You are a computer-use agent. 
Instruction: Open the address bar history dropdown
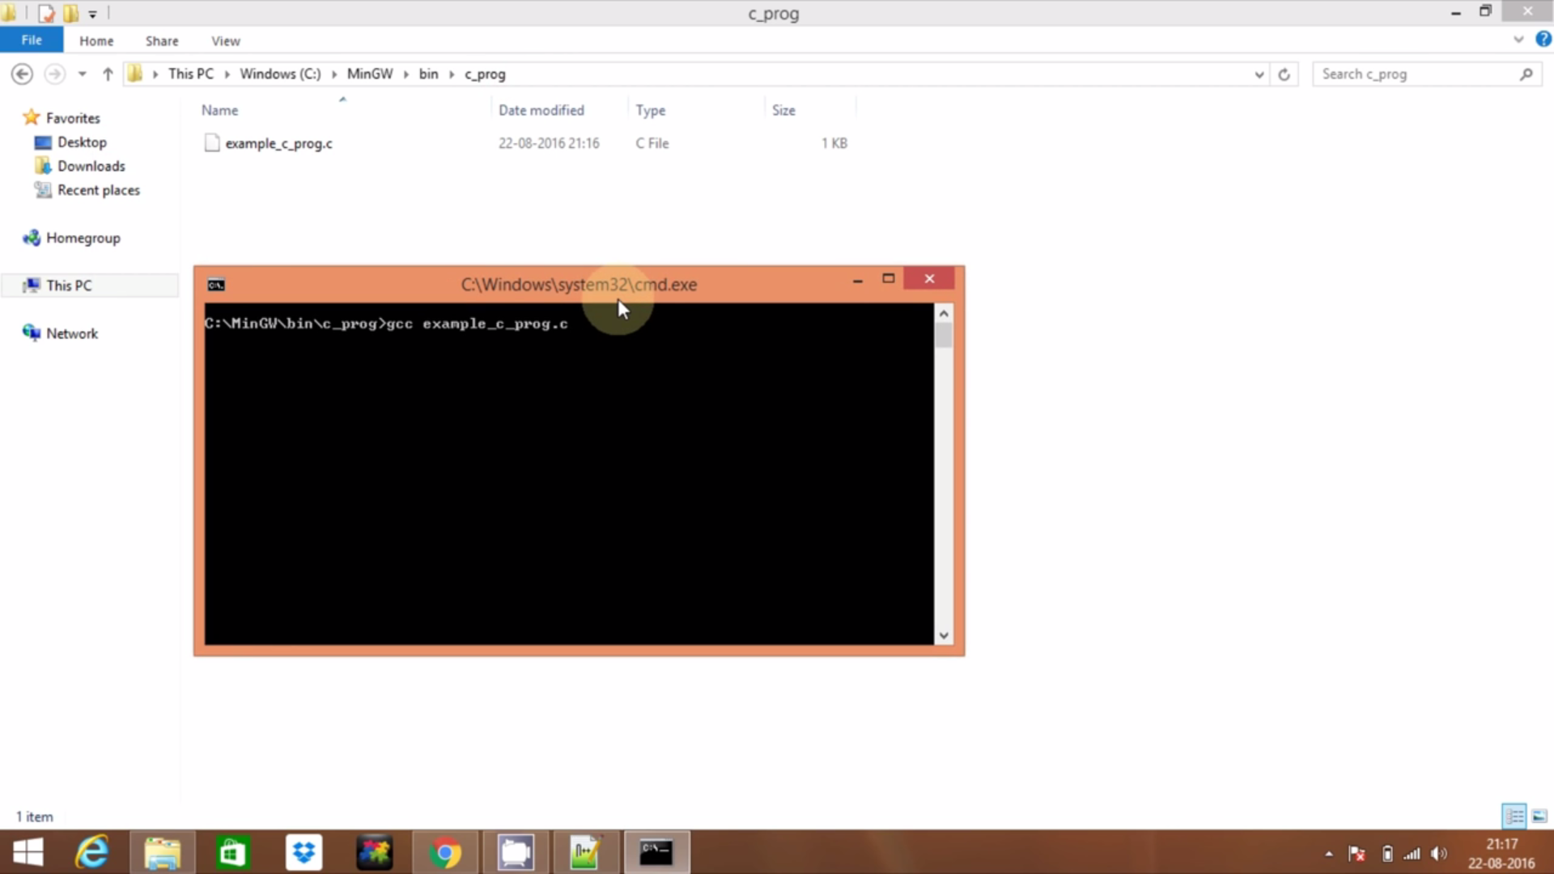[x=1258, y=74]
